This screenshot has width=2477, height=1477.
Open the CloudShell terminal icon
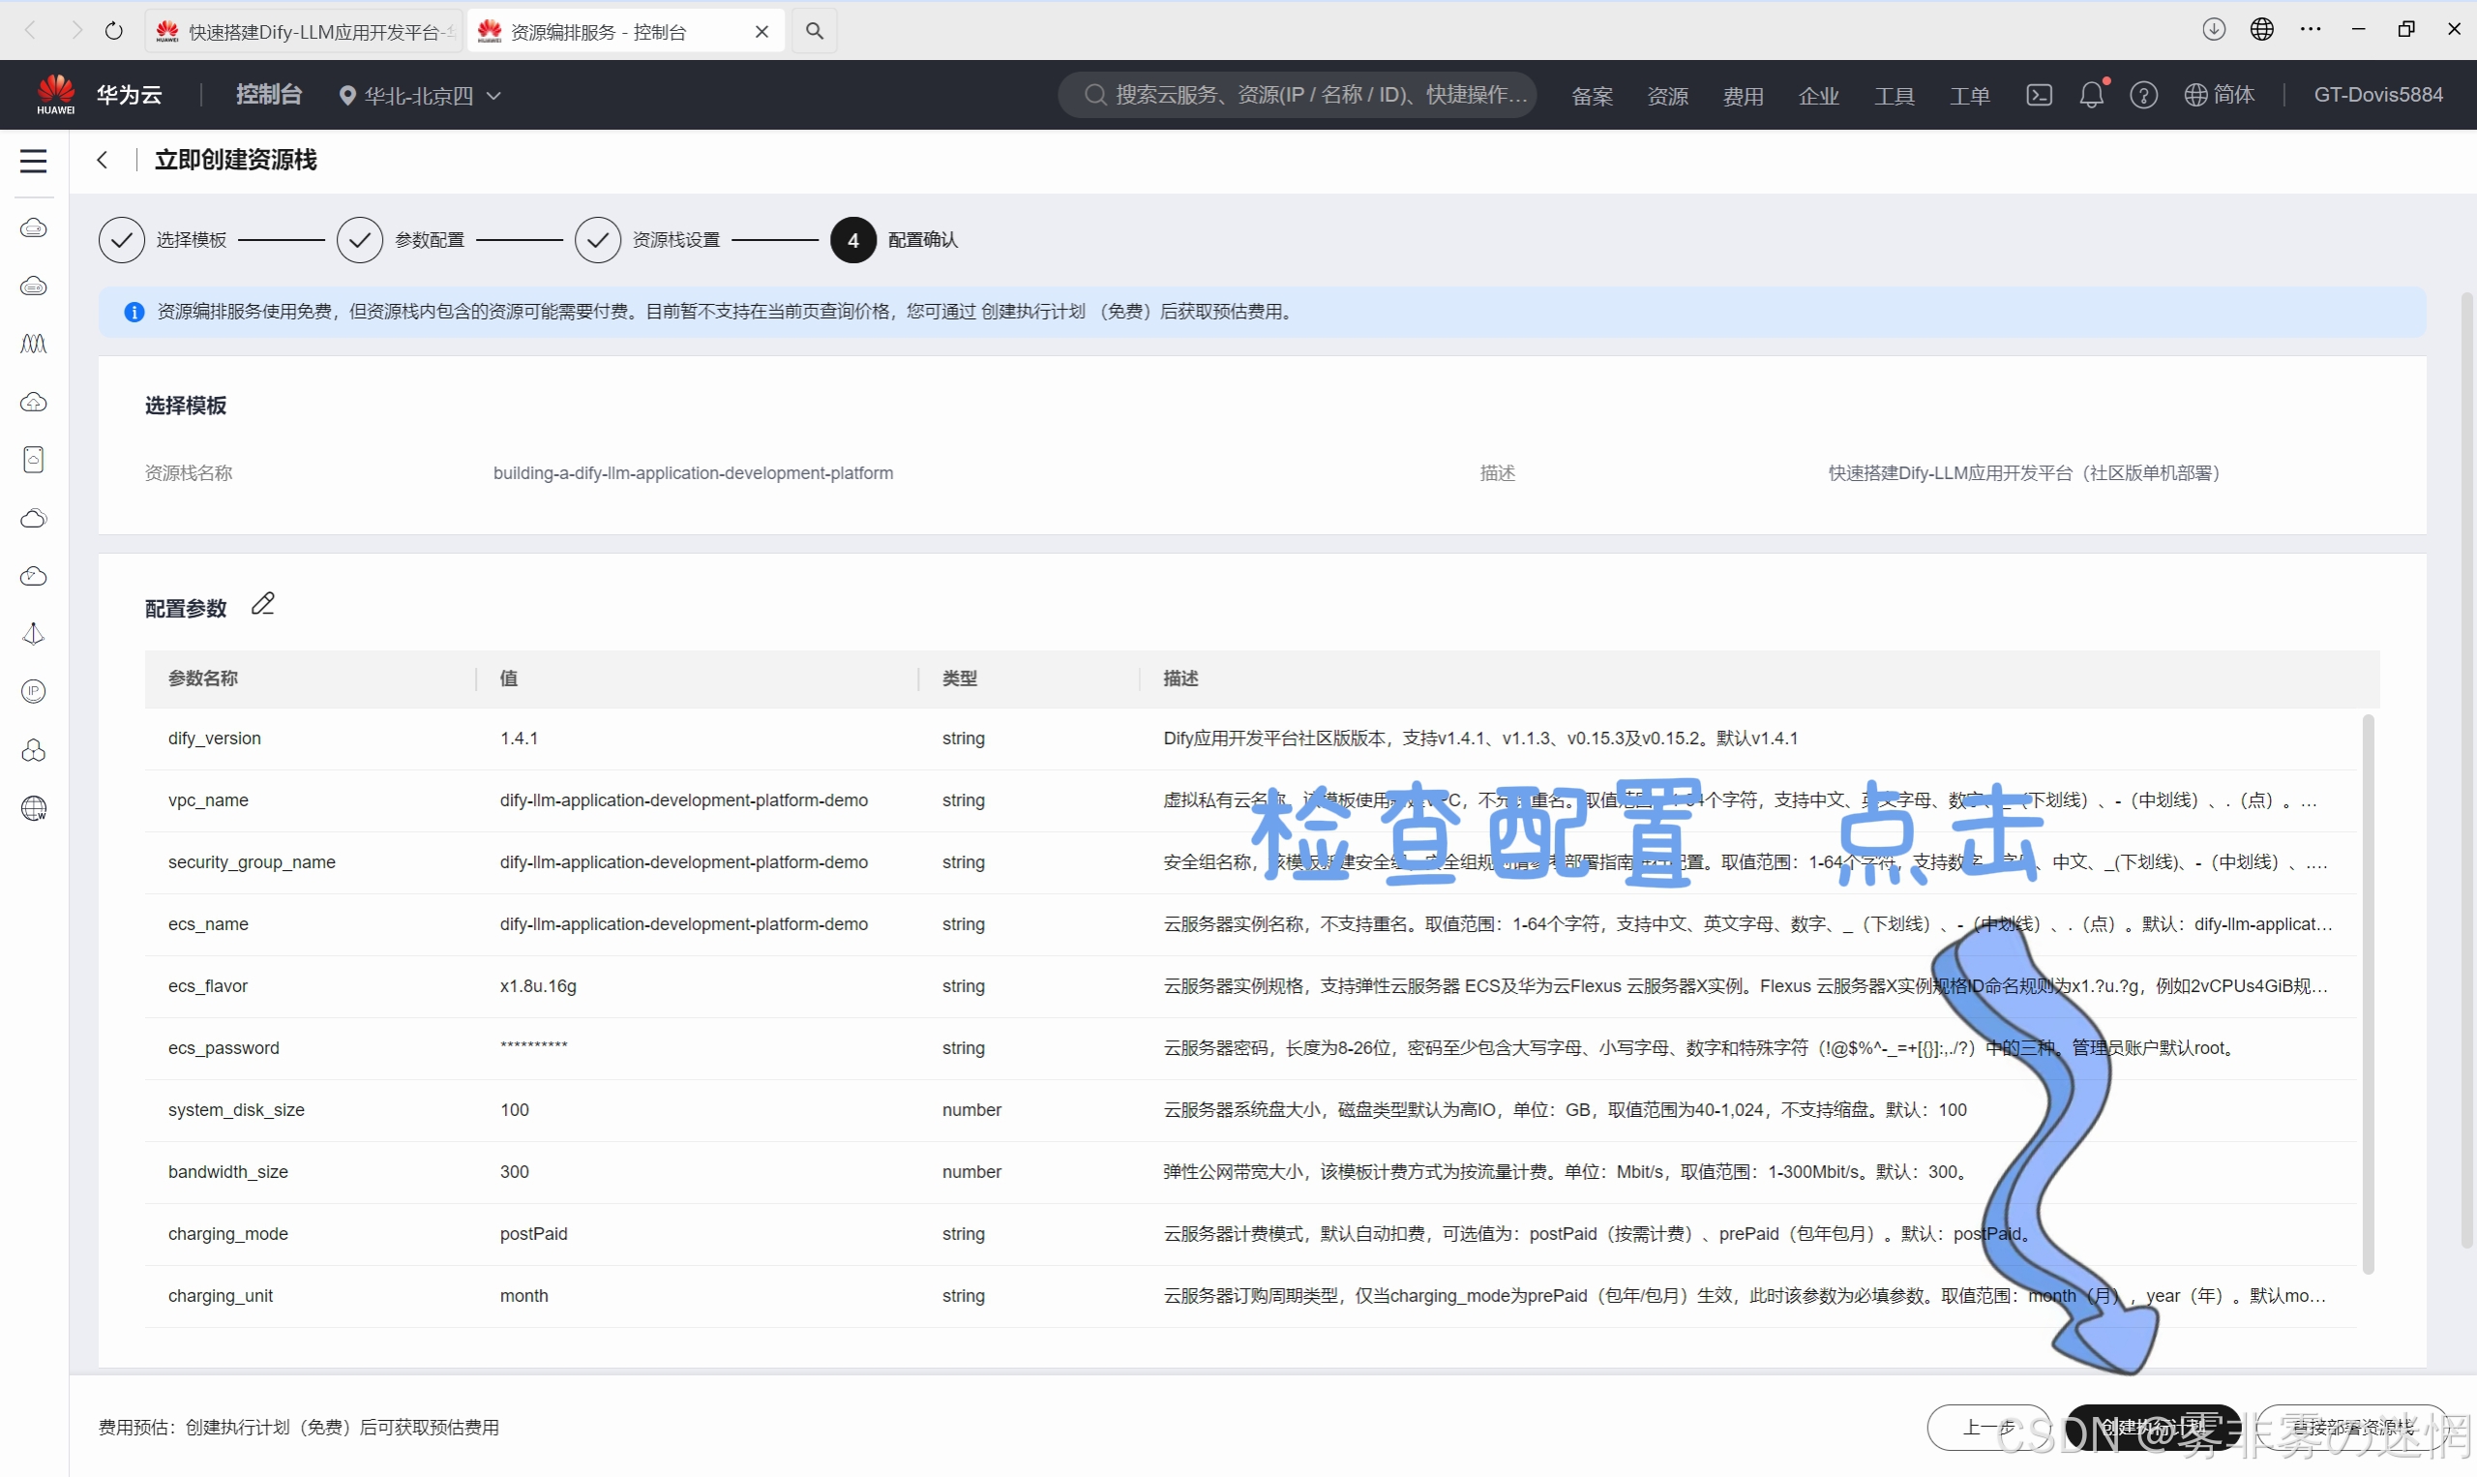pos(2039,95)
